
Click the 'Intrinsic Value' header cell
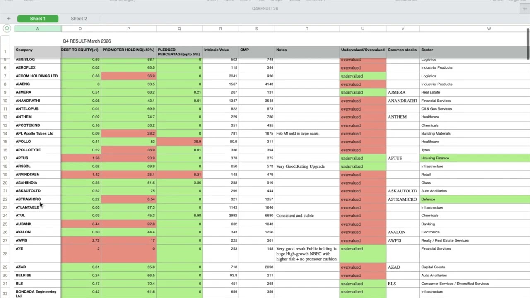coord(220,52)
